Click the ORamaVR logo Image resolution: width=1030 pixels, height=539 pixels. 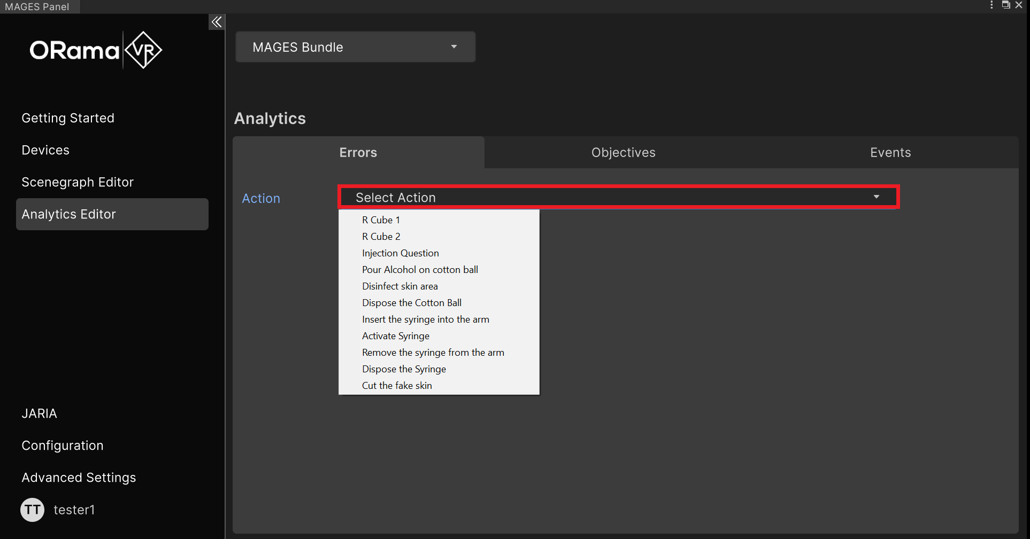click(96, 50)
